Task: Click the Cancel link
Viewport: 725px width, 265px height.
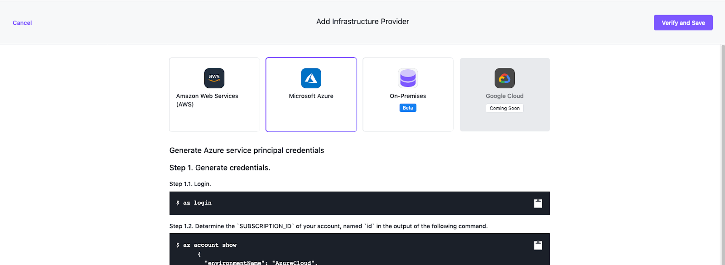Action: pyautogui.click(x=22, y=23)
